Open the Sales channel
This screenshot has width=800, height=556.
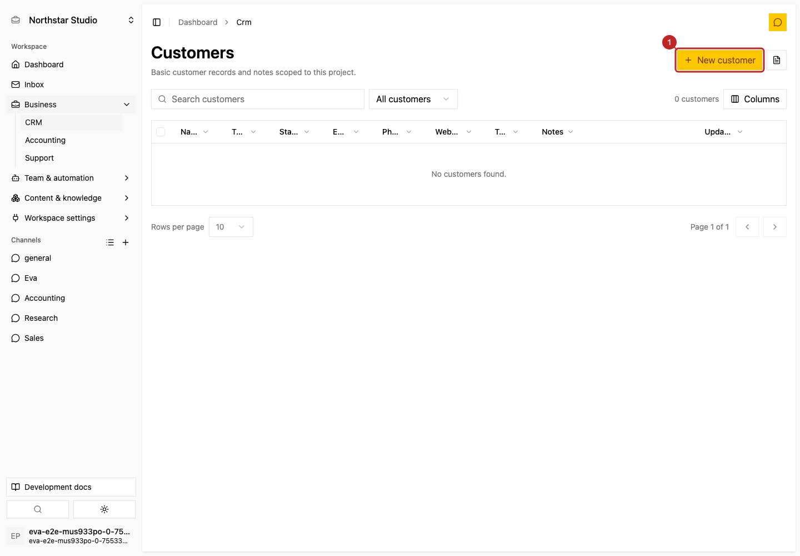[71, 338]
